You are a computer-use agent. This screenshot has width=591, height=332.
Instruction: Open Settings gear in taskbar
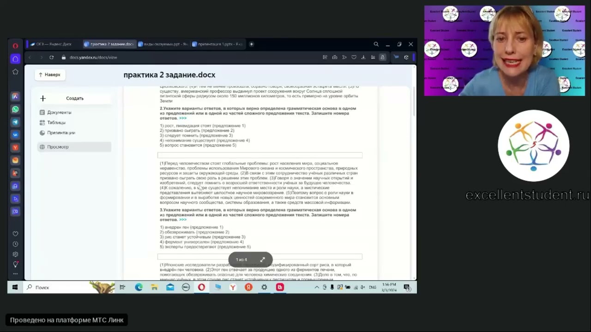264,287
